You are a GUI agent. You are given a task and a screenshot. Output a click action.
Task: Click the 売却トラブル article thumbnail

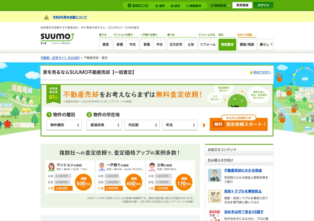point(215,196)
